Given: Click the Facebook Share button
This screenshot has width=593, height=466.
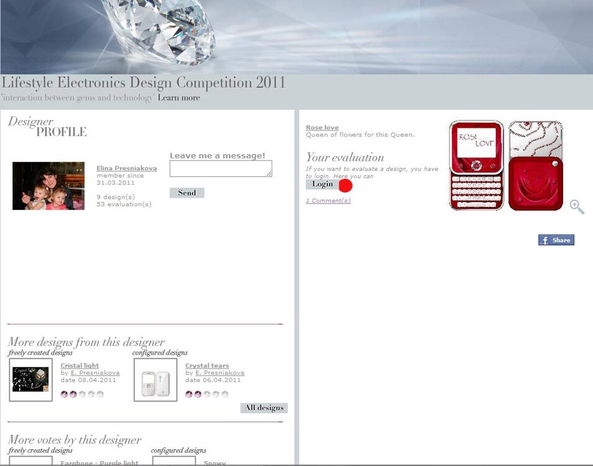Looking at the screenshot, I should pos(556,240).
